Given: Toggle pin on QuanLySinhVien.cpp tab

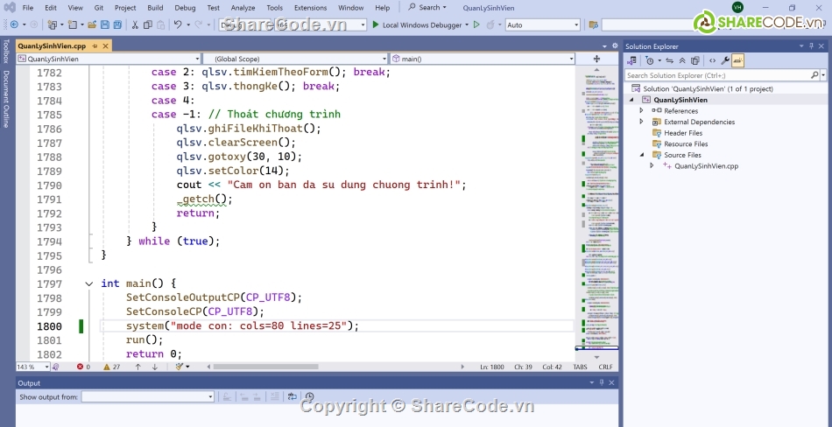Looking at the screenshot, I should [x=95, y=46].
